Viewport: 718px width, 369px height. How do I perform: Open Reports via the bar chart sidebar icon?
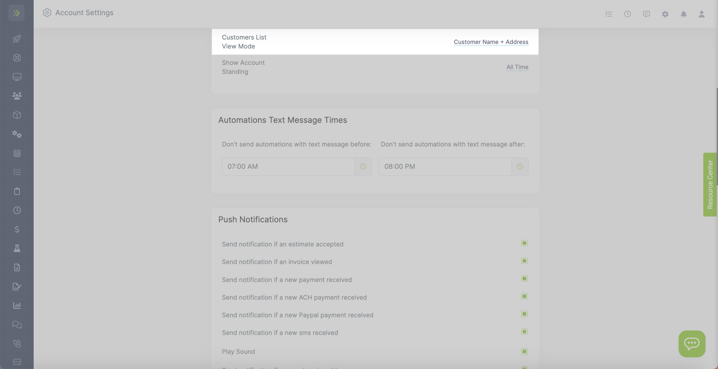(x=16, y=305)
